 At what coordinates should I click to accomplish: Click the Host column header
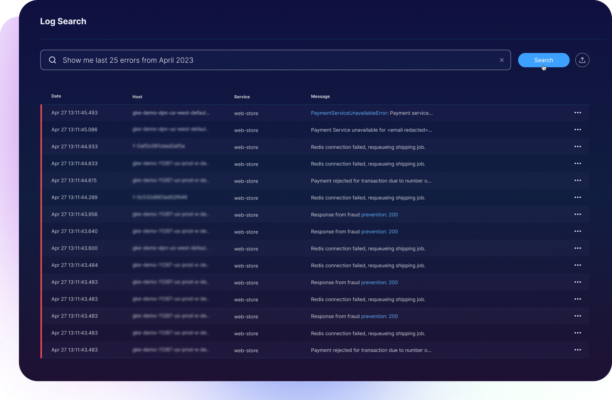coord(137,96)
